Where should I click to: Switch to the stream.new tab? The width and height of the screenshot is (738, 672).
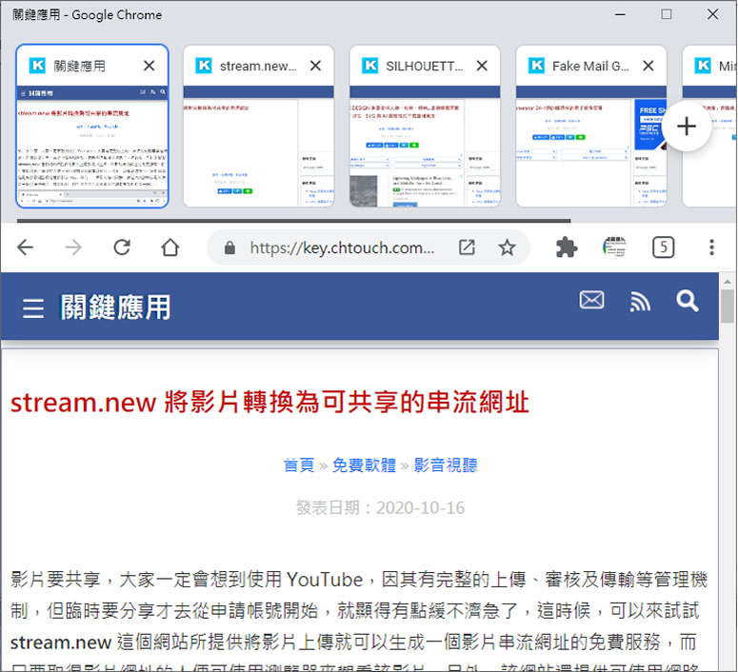[x=258, y=66]
